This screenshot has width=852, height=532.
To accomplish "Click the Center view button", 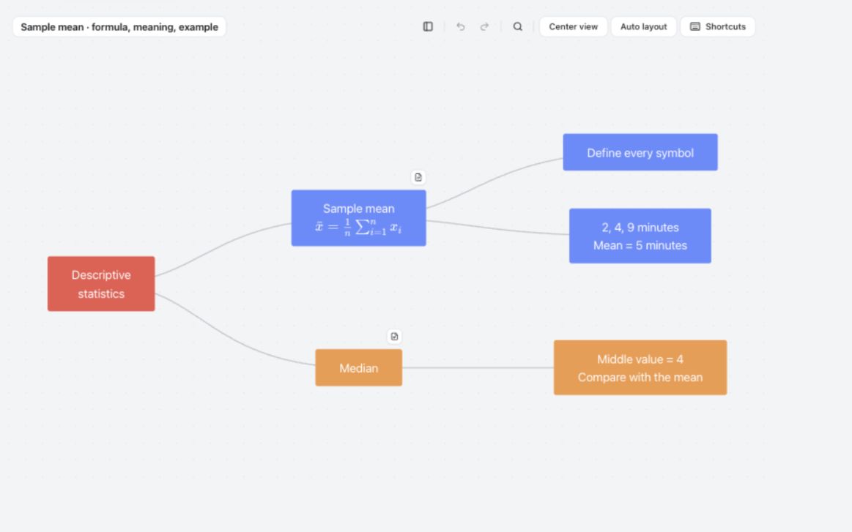I will coord(574,26).
